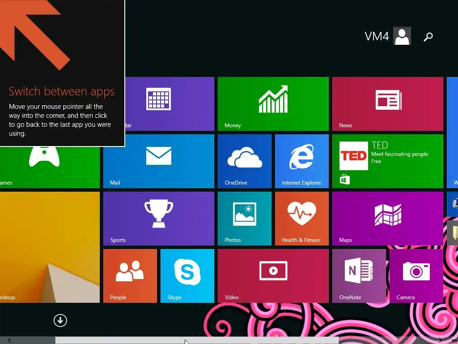Open the Health & Fitness tile
This screenshot has height=344, width=458.
(302, 219)
